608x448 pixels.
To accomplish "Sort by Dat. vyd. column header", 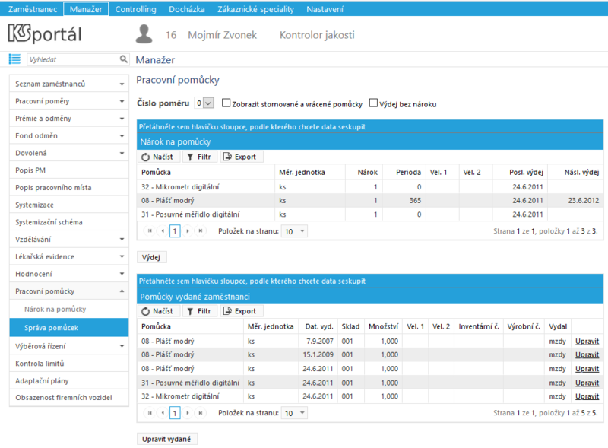I will click(x=319, y=326).
